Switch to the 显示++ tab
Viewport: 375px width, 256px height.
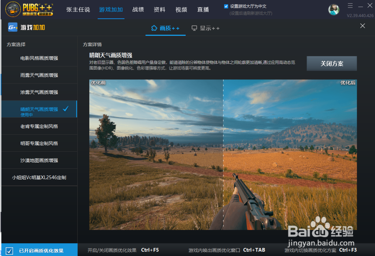tap(205, 28)
